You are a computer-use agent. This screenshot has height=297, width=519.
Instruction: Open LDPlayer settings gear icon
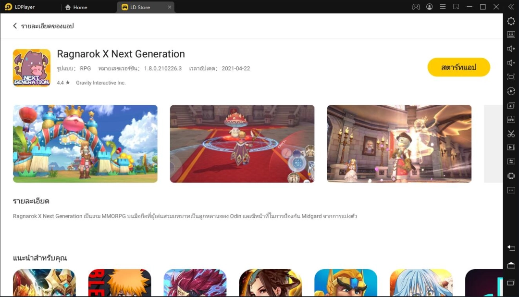click(x=511, y=21)
